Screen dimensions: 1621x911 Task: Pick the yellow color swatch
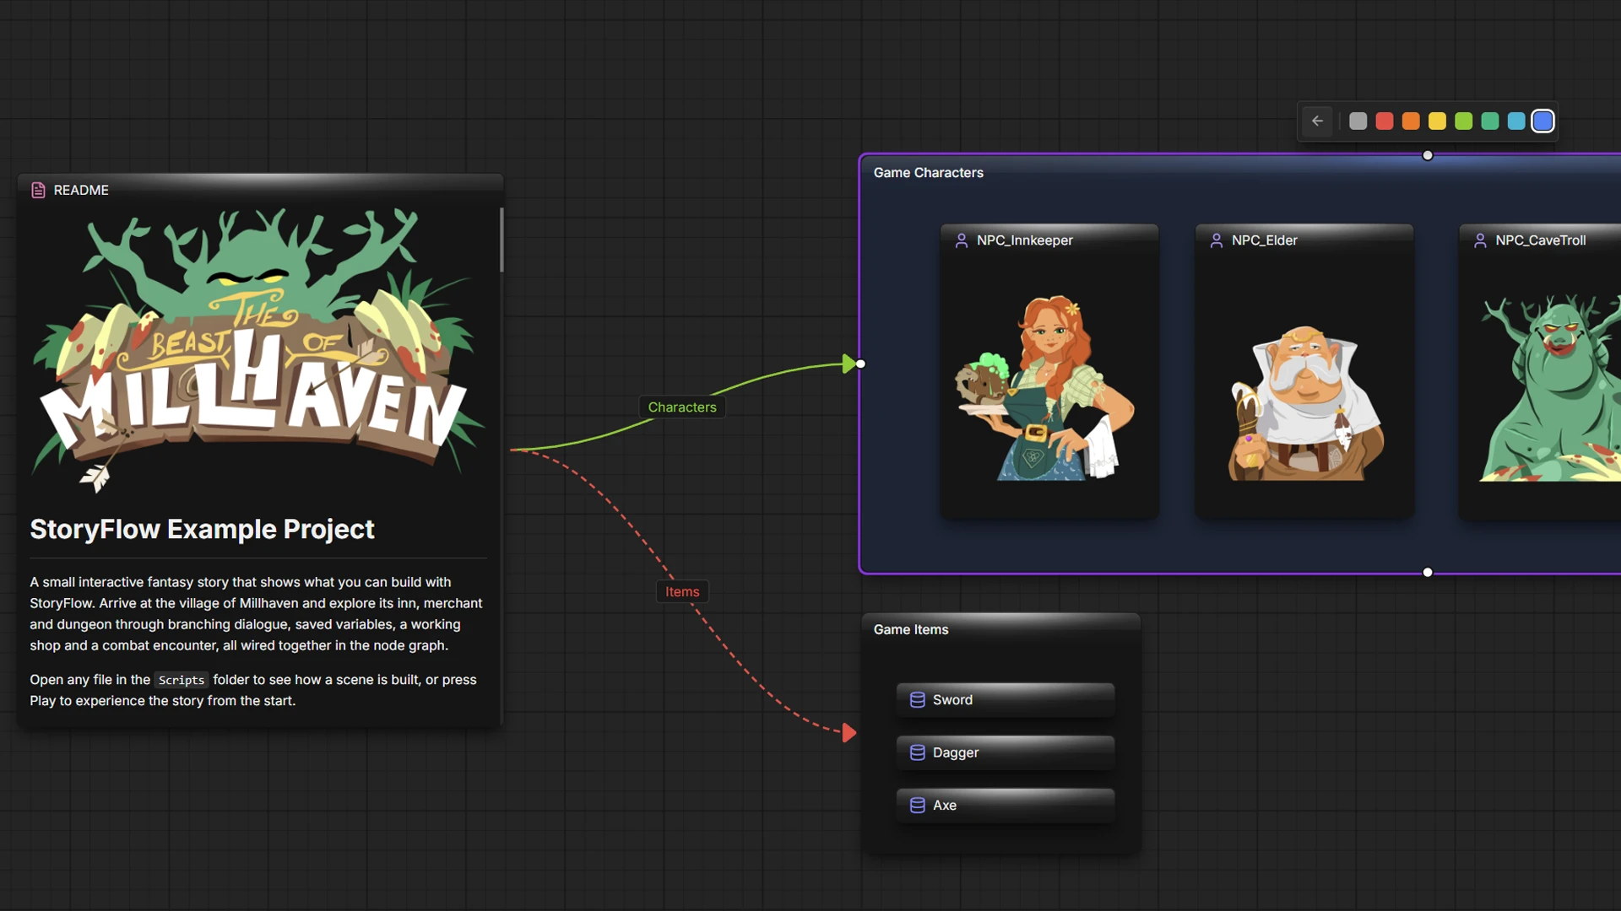(1437, 121)
